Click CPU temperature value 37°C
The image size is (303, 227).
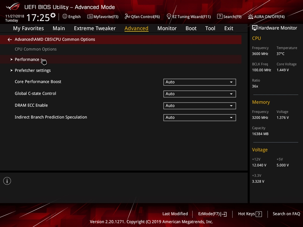coord(280,54)
